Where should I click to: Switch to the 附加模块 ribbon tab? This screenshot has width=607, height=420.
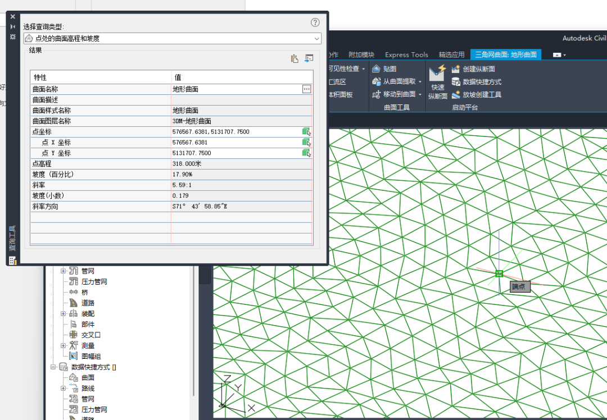pyautogui.click(x=361, y=54)
